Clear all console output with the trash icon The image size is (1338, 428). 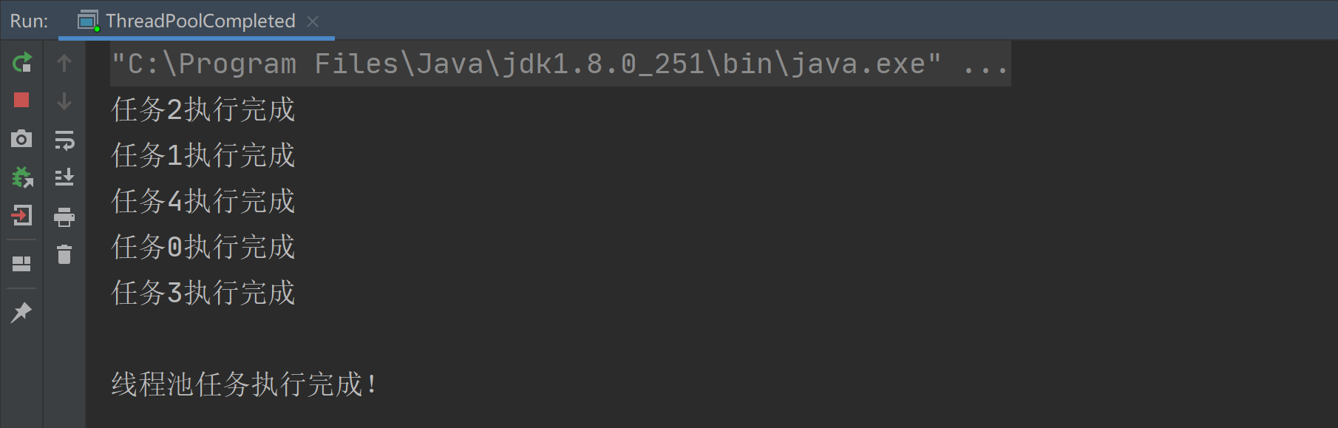[64, 254]
